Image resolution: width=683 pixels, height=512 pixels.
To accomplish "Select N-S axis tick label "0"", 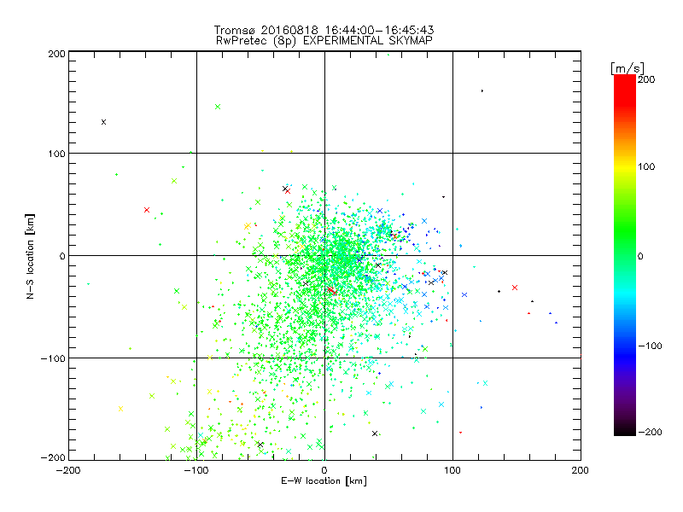I will [x=62, y=256].
